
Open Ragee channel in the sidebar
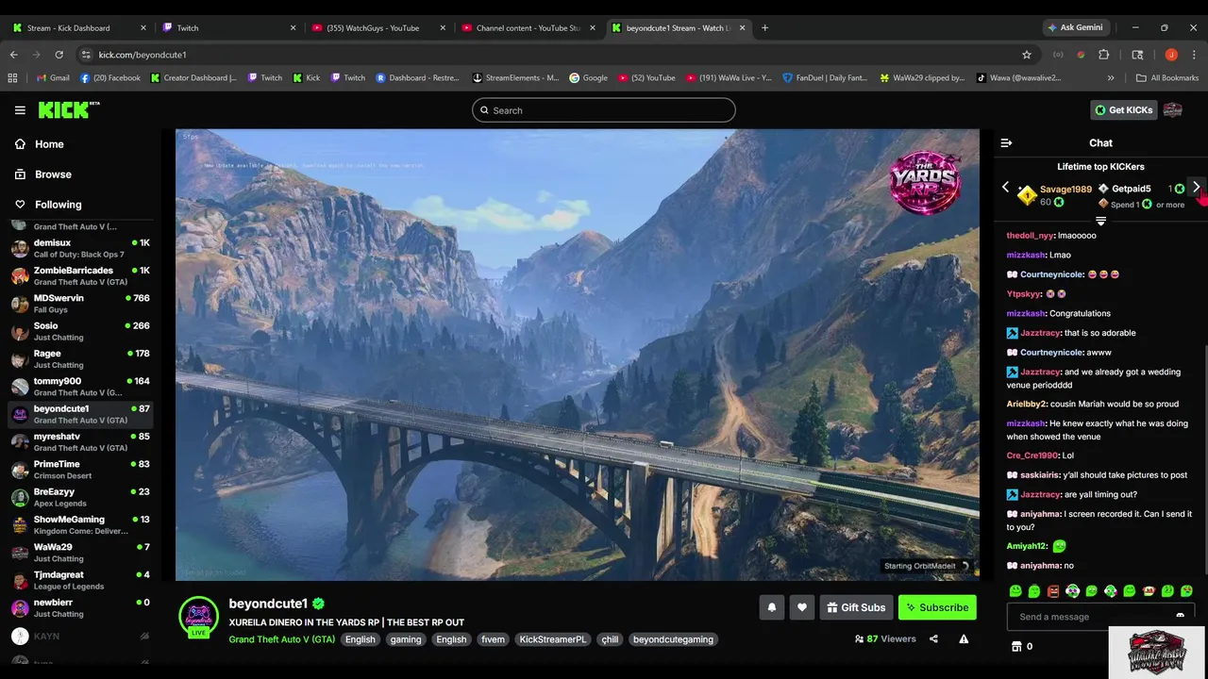coord(79,359)
